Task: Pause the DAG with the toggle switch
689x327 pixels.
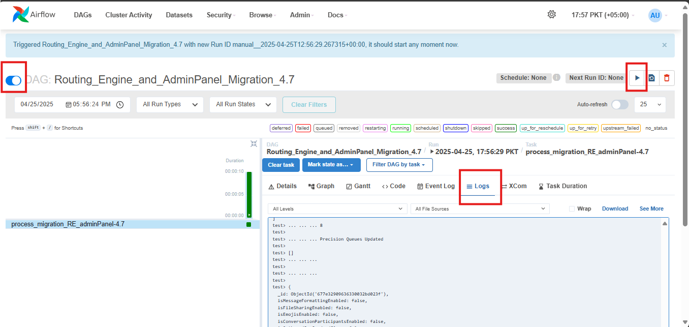Action: pyautogui.click(x=14, y=80)
